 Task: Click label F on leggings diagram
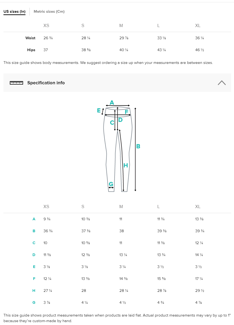click(127, 112)
